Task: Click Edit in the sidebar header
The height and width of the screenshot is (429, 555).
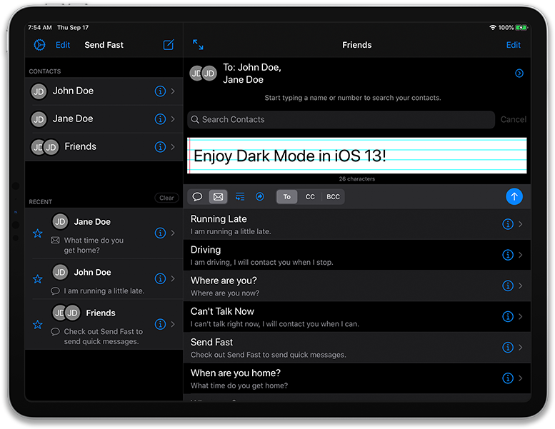Action: click(x=63, y=45)
